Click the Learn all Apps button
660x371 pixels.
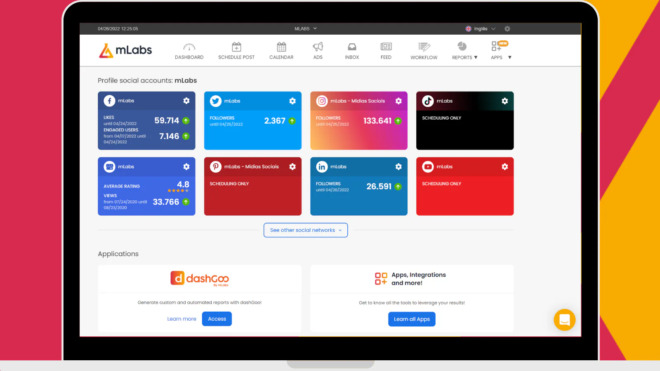point(411,319)
